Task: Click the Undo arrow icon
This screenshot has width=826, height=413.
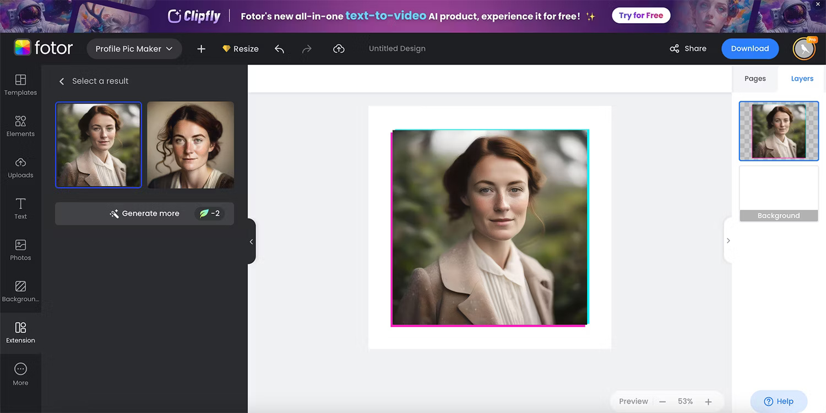Action: click(x=279, y=48)
